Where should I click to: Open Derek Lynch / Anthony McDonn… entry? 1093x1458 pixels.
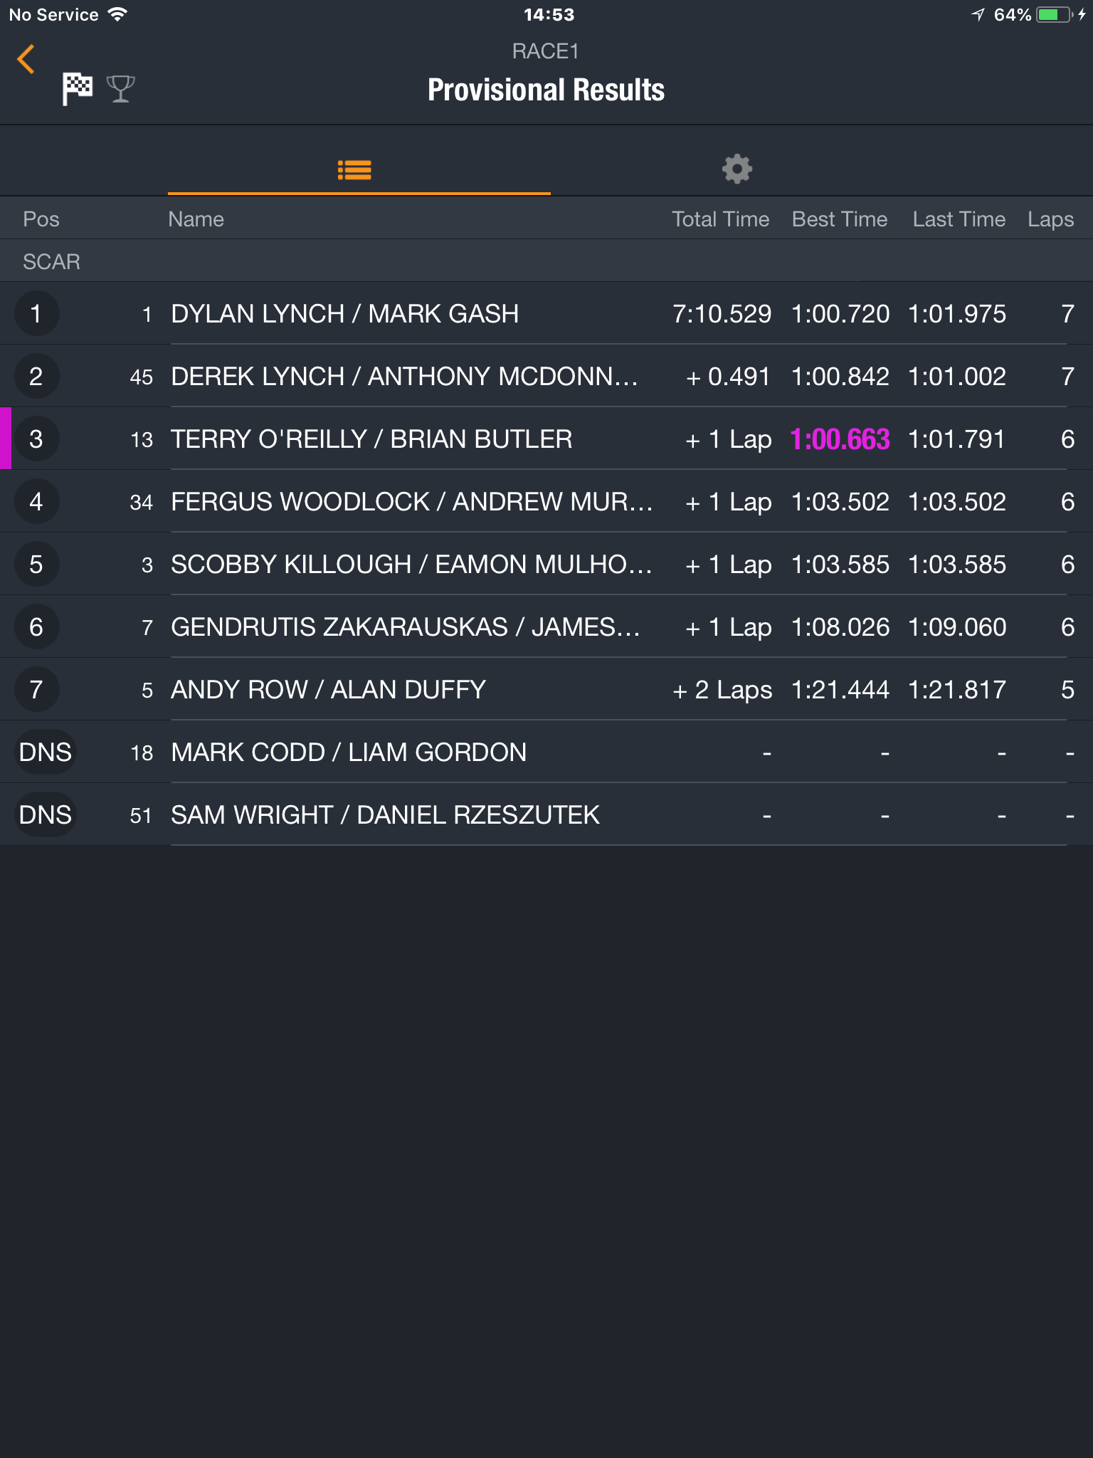[x=546, y=377]
